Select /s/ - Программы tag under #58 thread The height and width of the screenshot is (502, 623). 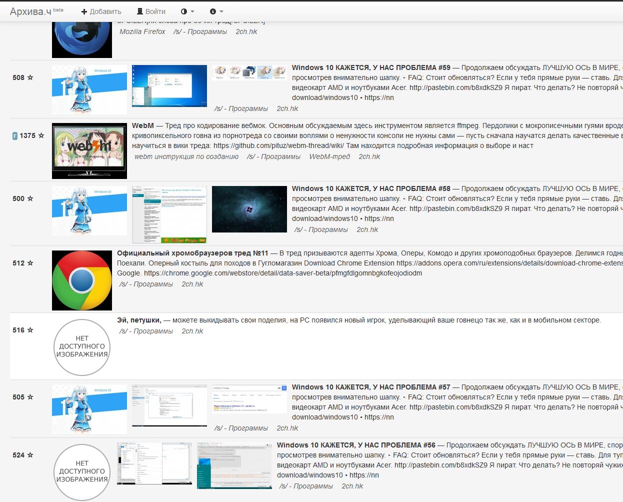(321, 229)
